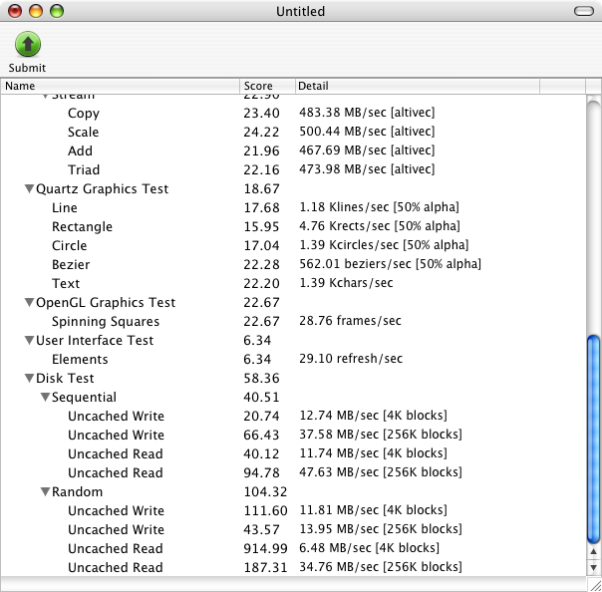Click the 1.39 Kcircles/sec detail text
The height and width of the screenshot is (592, 602).
coord(384,244)
